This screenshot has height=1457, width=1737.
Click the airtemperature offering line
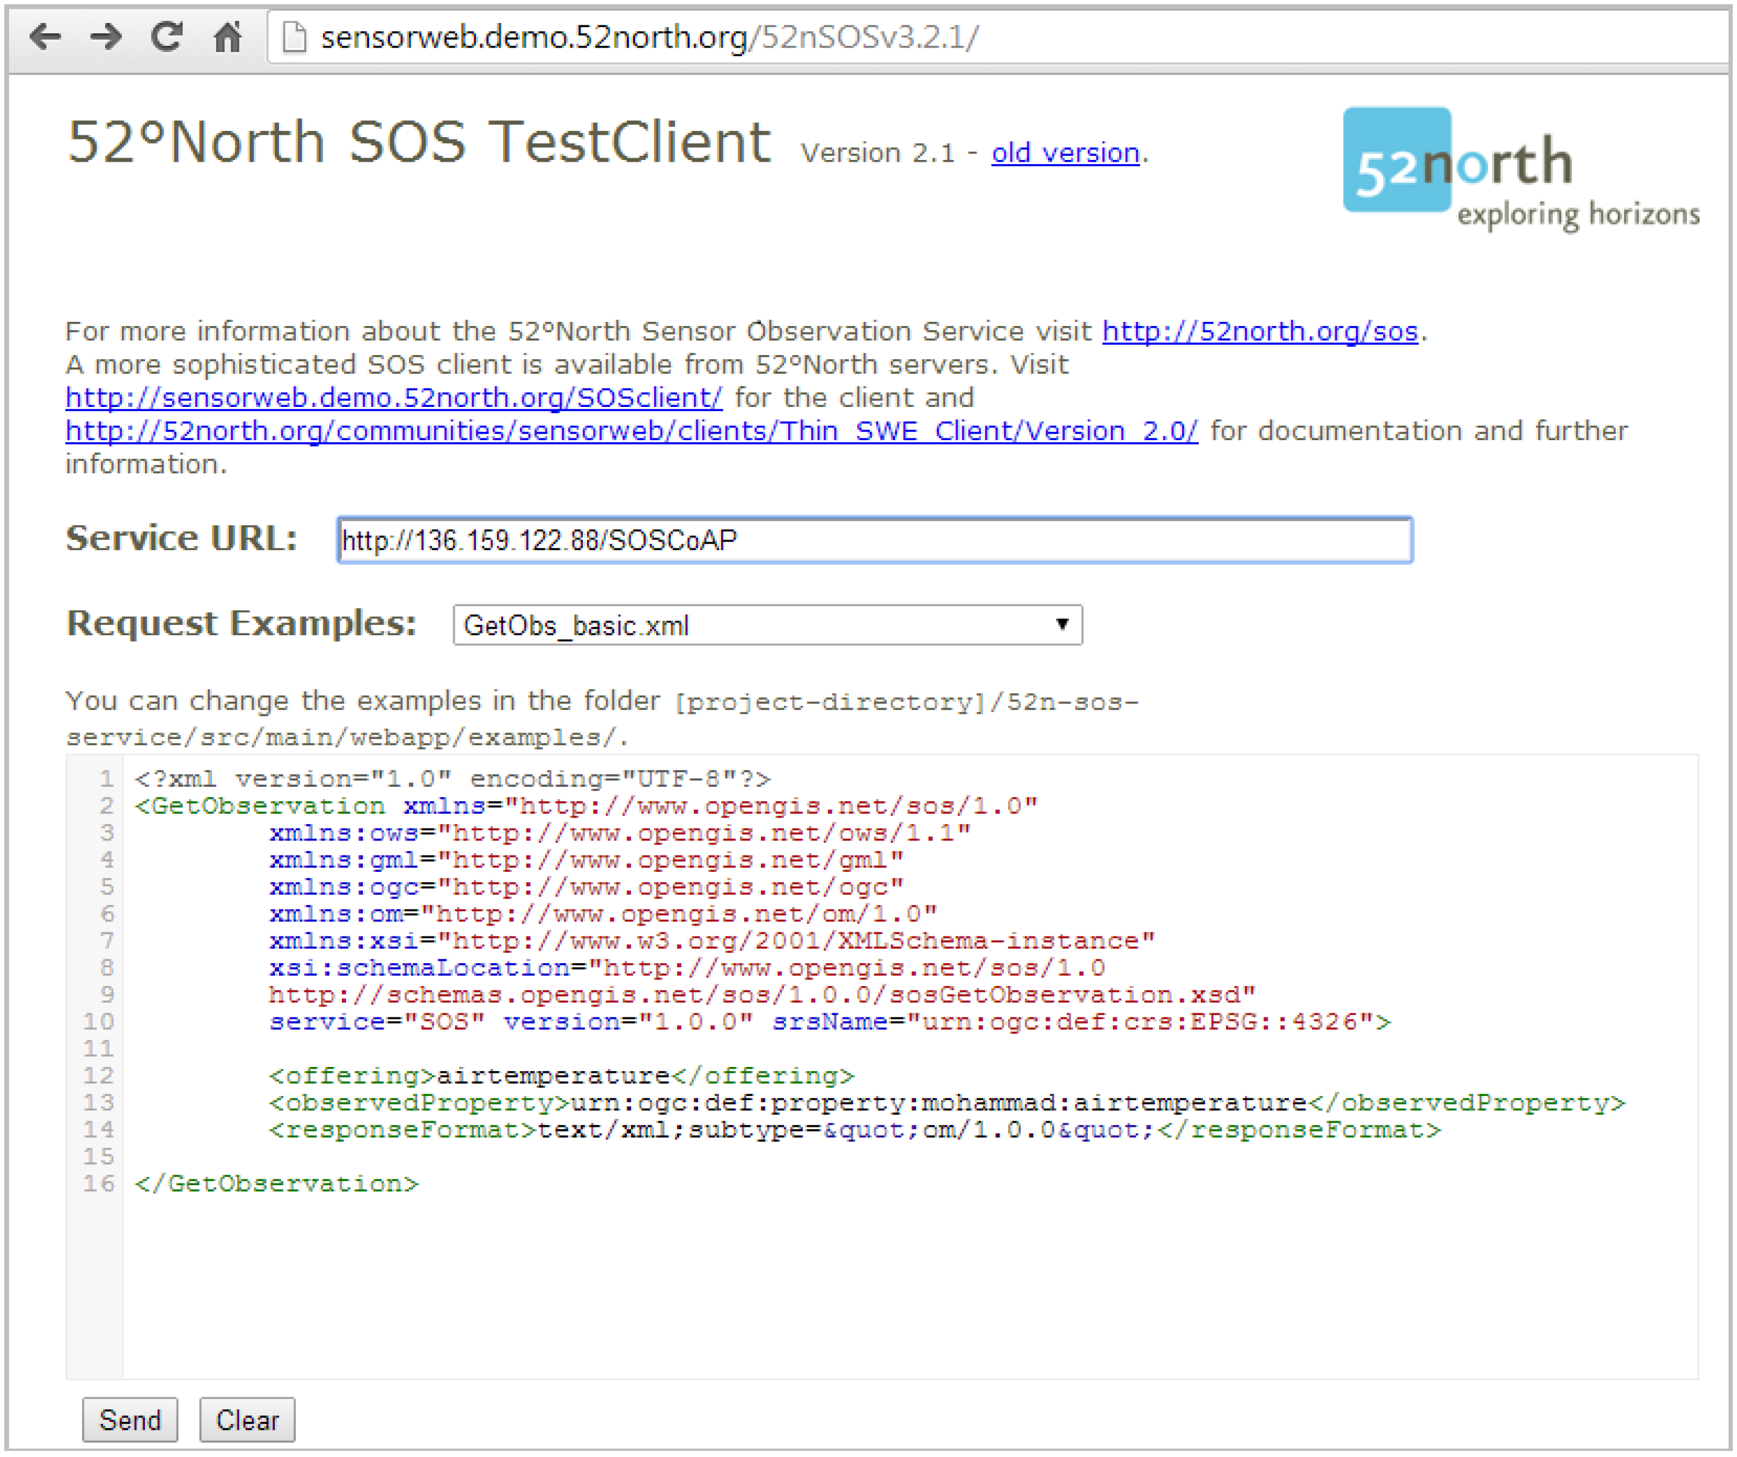point(562,1076)
